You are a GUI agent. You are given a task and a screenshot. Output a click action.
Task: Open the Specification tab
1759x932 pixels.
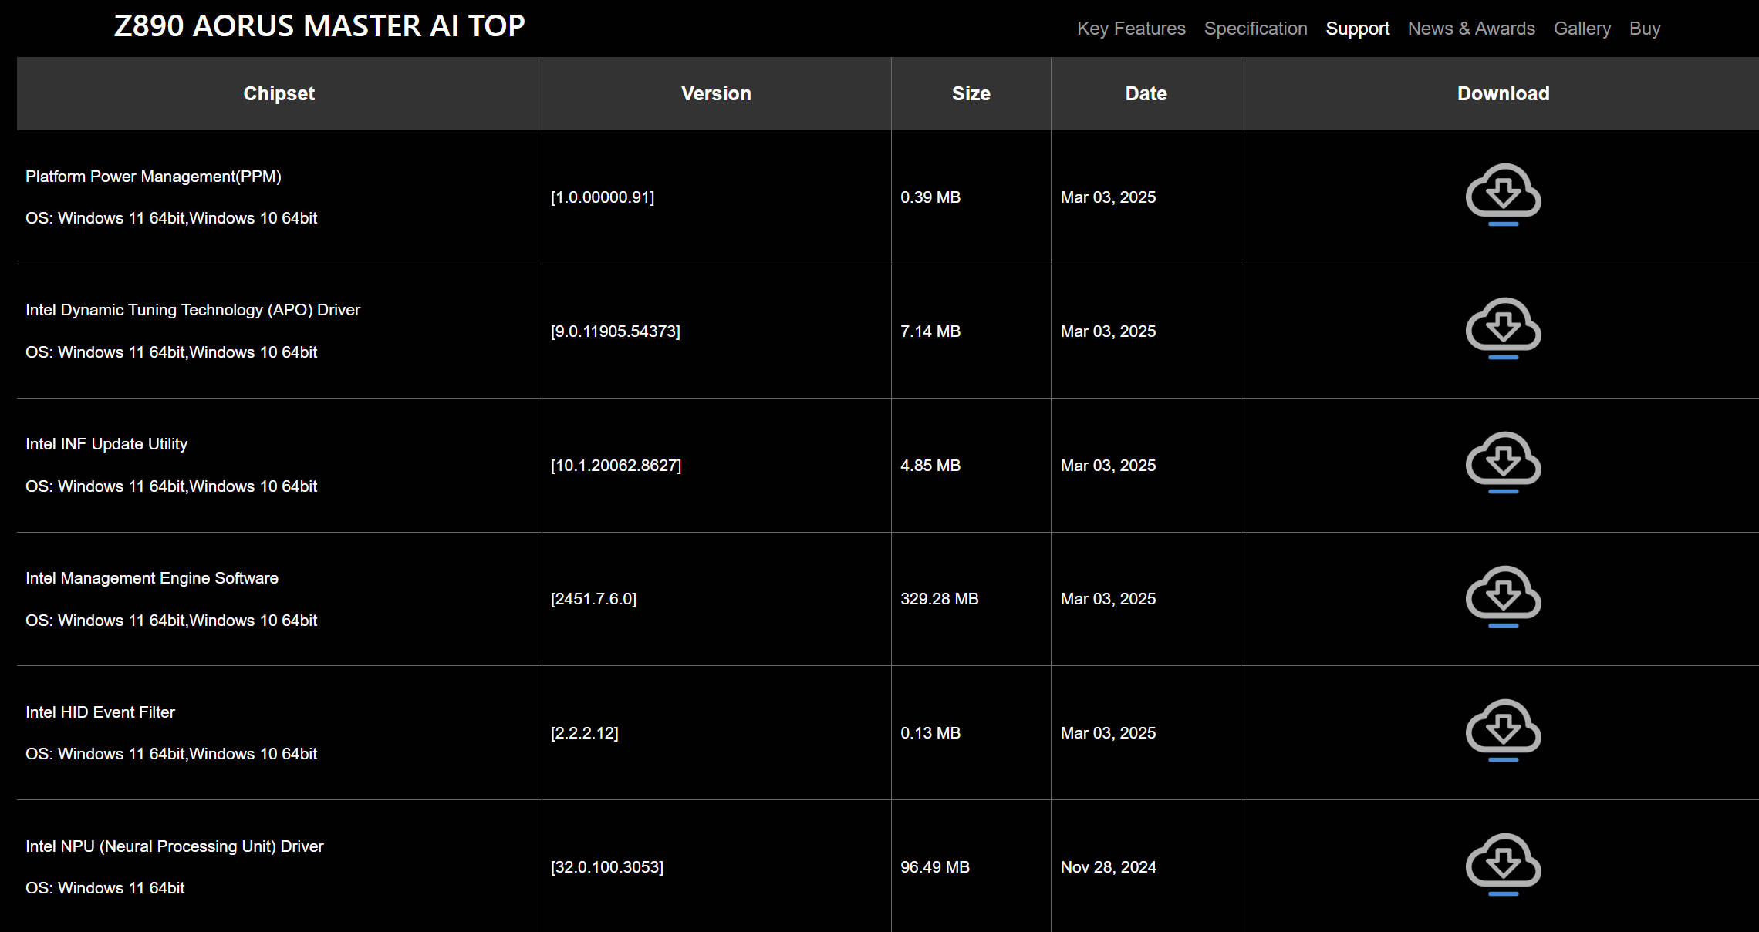point(1255,29)
